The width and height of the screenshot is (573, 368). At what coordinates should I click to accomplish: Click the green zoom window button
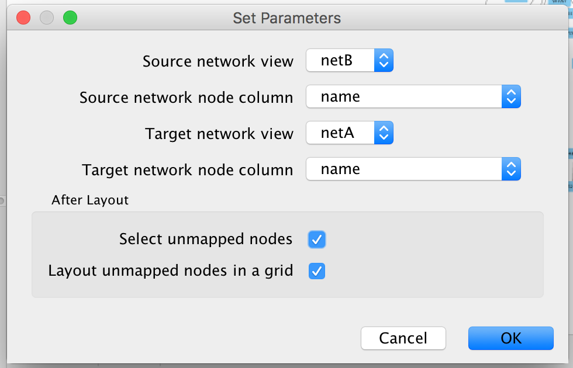[x=70, y=18]
